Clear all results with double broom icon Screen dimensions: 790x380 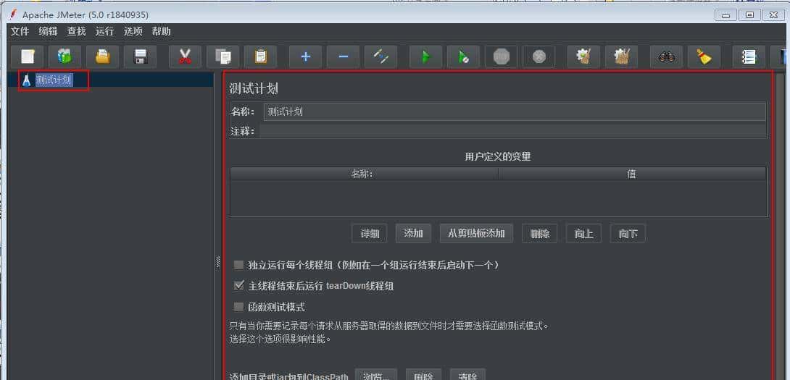622,57
